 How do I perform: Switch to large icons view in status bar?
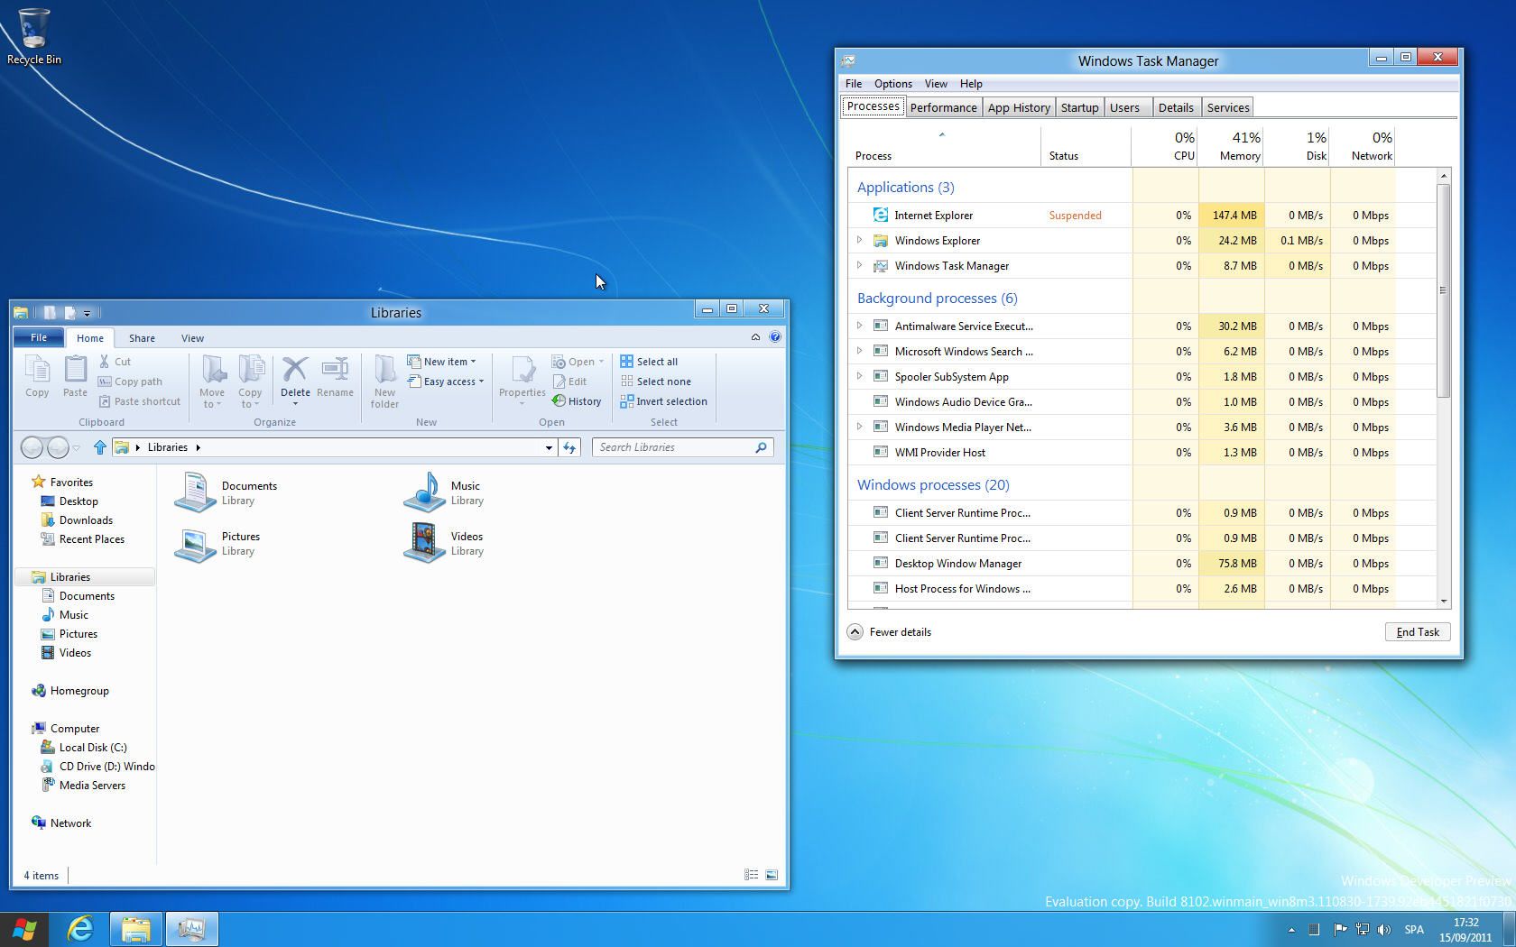(772, 875)
